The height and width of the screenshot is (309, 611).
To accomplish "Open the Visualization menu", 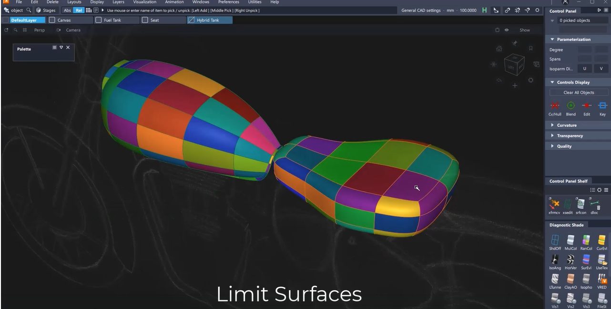I will pyautogui.click(x=144, y=2).
